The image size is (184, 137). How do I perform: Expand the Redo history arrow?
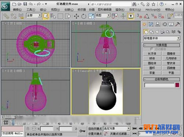43,4
